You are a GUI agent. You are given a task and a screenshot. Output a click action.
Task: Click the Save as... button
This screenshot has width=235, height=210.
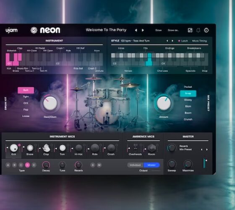click(x=173, y=30)
